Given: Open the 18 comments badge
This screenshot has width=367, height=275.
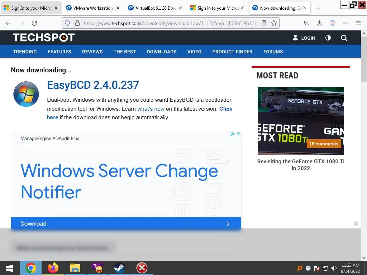Looking at the screenshot, I should pyautogui.click(x=324, y=144).
